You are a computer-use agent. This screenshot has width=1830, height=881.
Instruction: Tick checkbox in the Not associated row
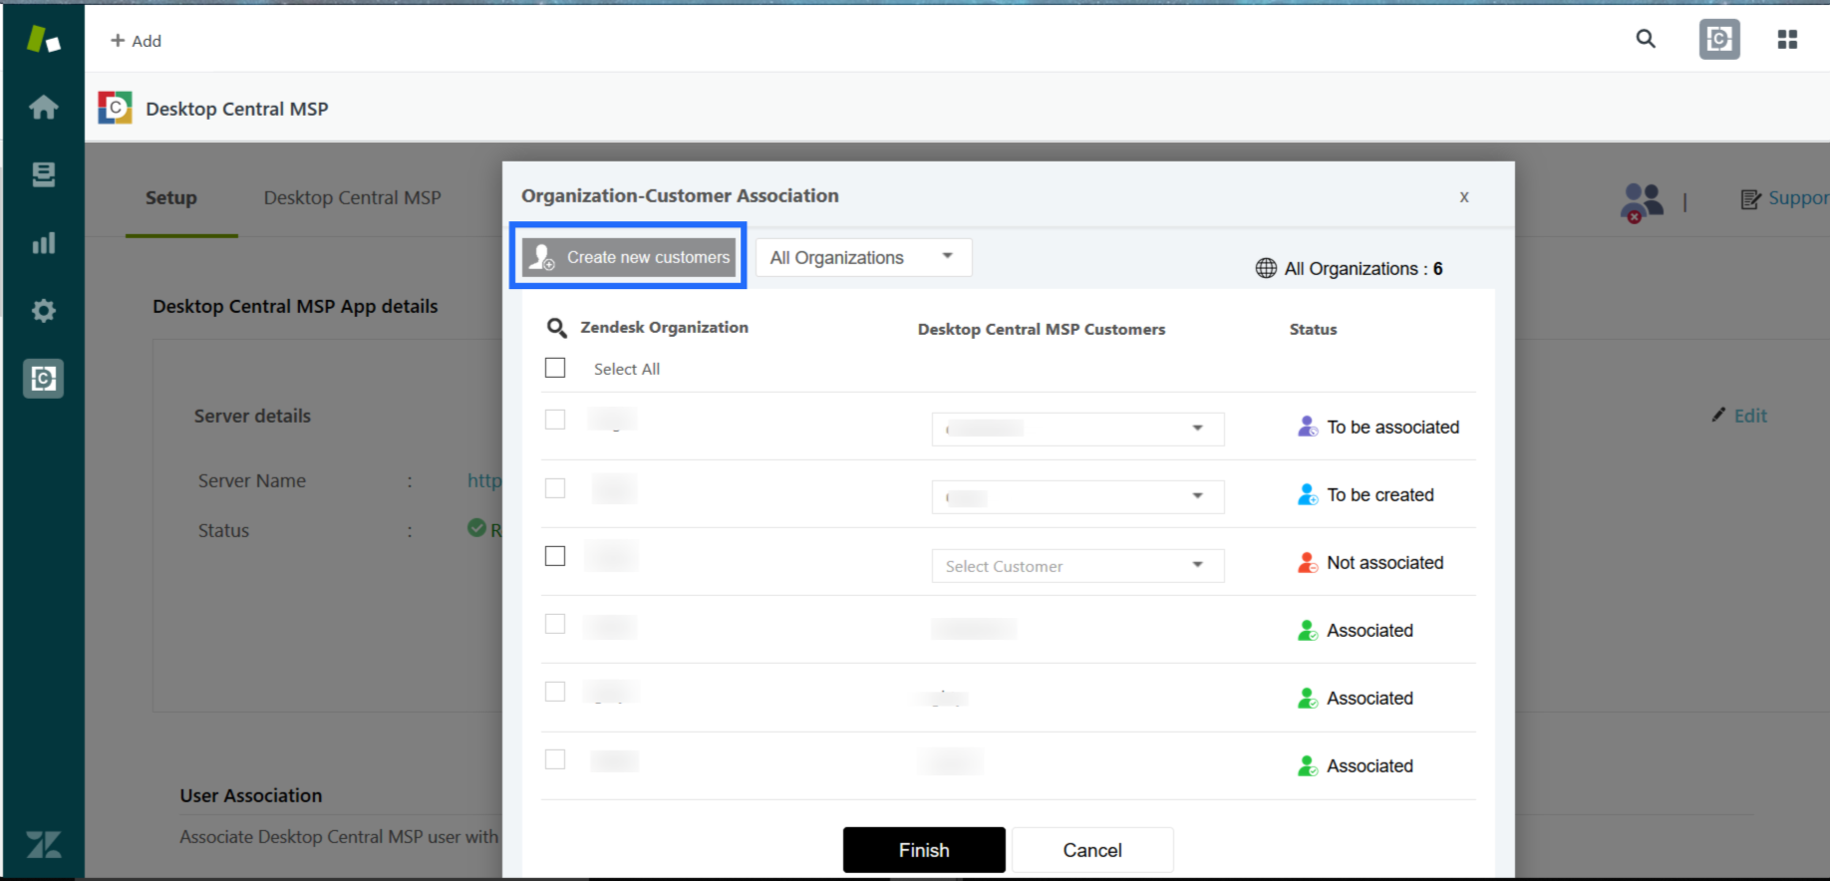pyautogui.click(x=555, y=555)
